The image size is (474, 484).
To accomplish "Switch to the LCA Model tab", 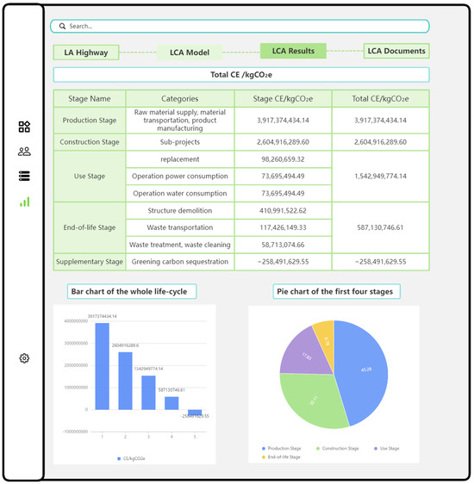I will click(190, 53).
